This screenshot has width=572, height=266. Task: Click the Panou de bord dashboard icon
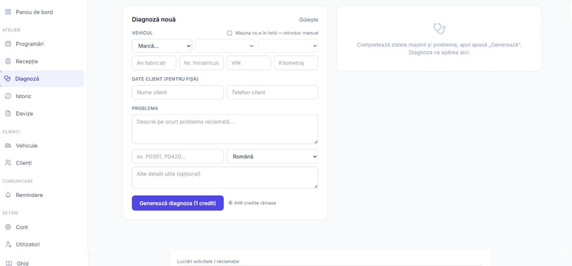[8, 12]
